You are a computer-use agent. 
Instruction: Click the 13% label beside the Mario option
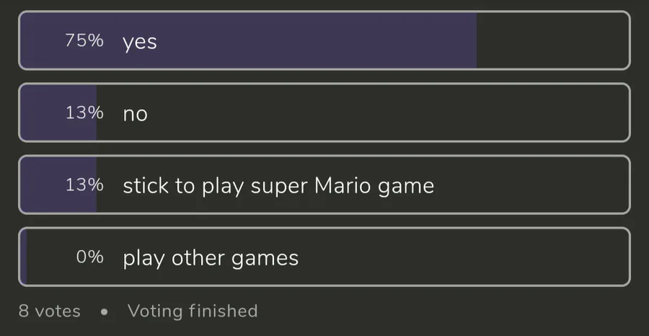pyautogui.click(x=84, y=185)
